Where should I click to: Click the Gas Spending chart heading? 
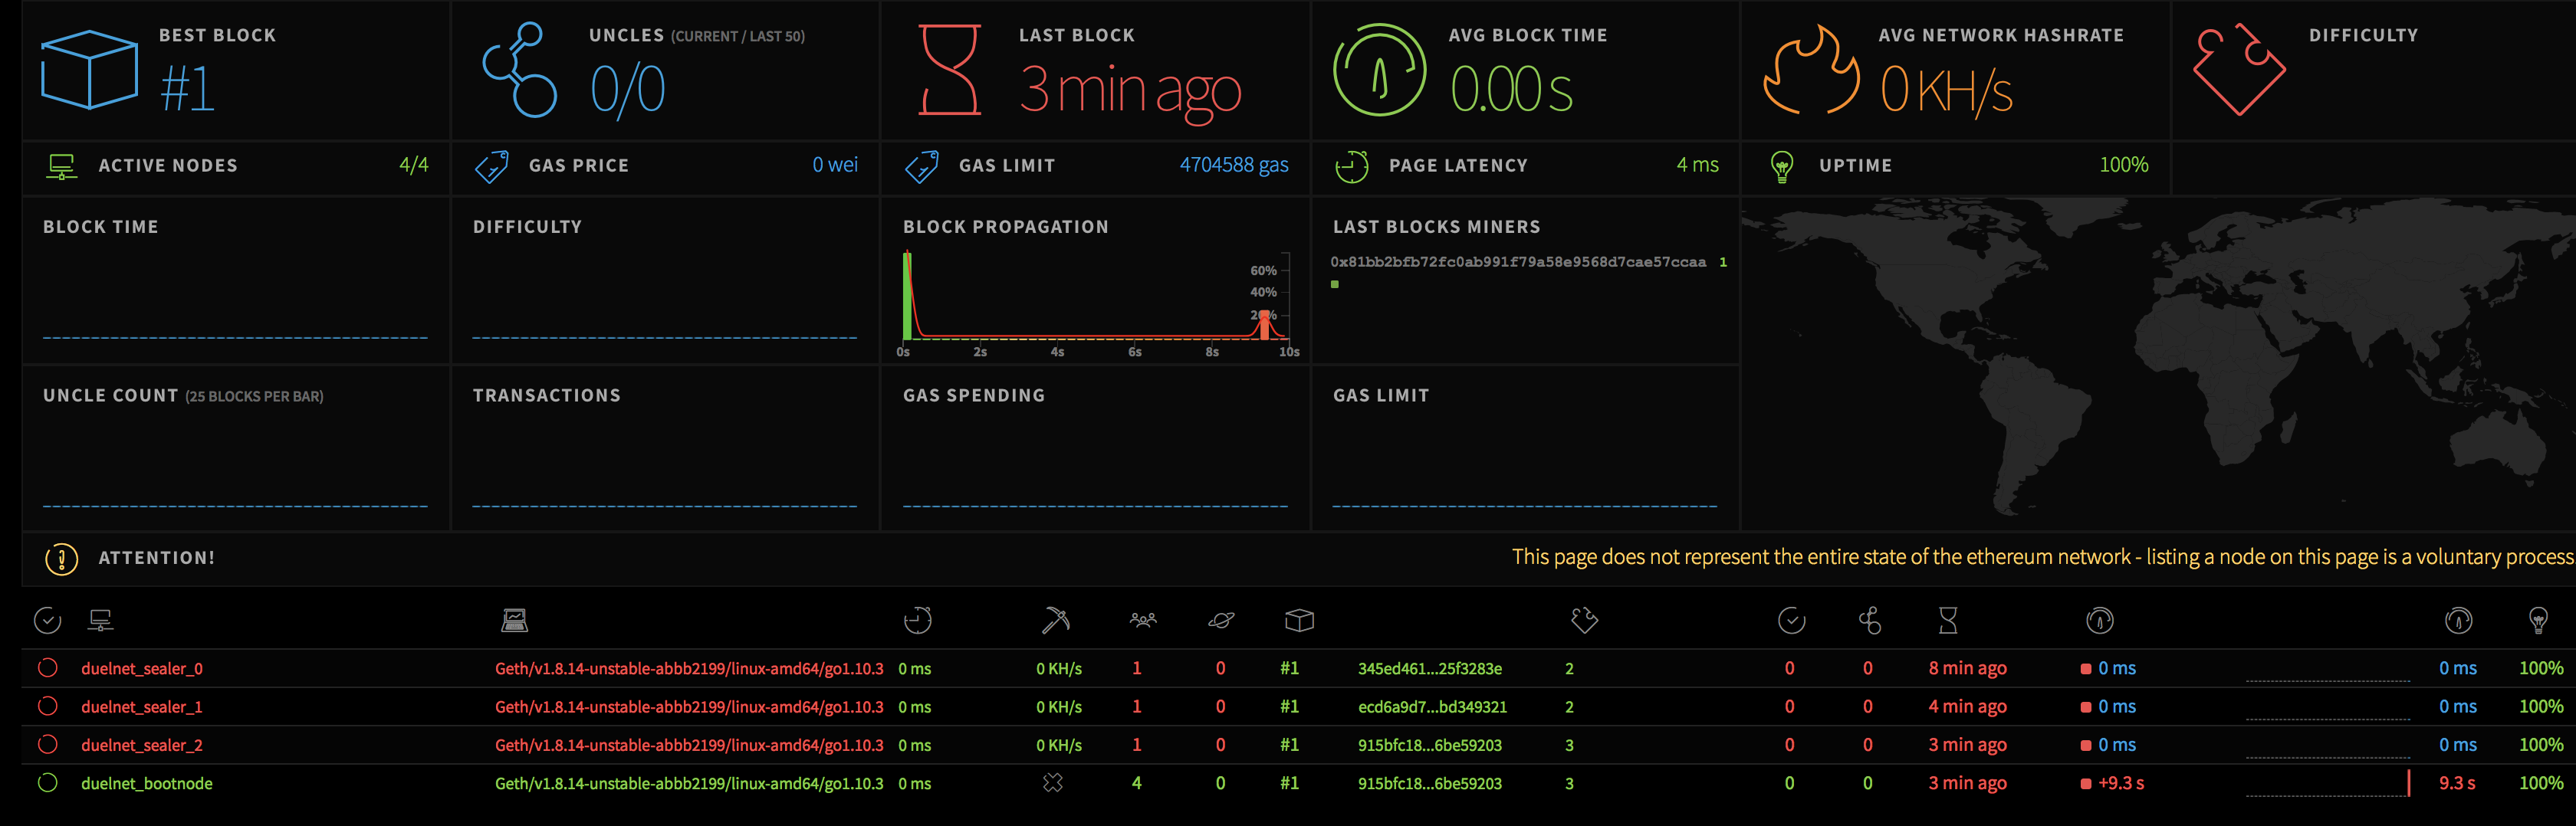click(974, 396)
